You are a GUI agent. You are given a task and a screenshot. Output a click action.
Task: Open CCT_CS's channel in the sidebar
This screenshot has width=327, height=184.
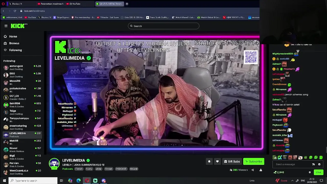(x=22, y=97)
